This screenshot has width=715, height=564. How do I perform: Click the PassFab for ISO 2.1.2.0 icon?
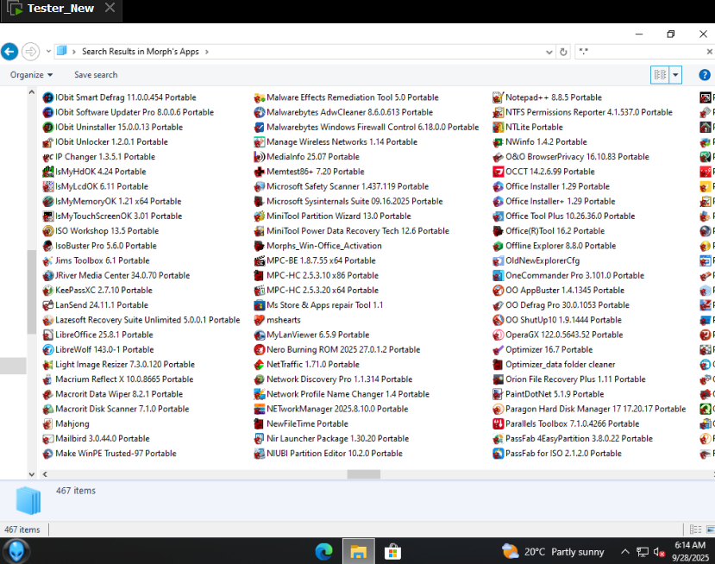[498, 454]
